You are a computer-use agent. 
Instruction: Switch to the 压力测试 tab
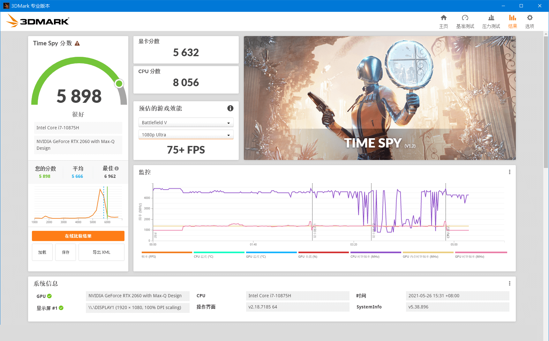491,21
